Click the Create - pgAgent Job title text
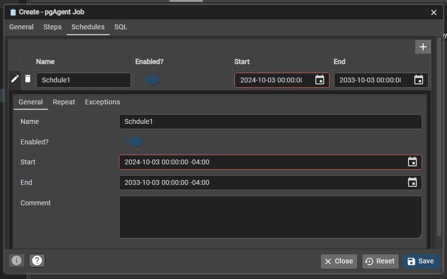The width and height of the screenshot is (447, 279). click(x=51, y=12)
